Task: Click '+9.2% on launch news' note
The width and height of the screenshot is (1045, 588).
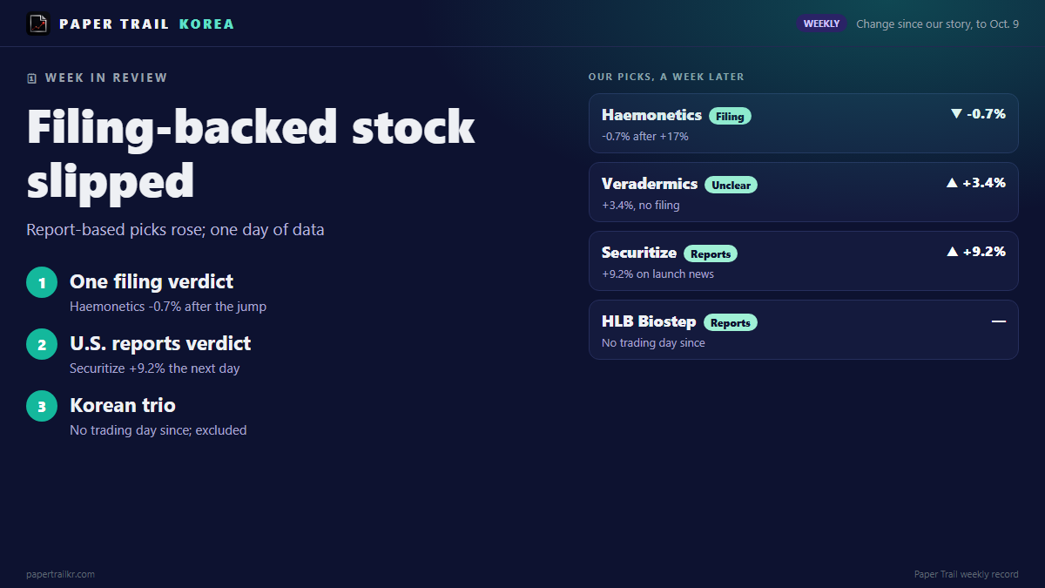Action: 657,274
